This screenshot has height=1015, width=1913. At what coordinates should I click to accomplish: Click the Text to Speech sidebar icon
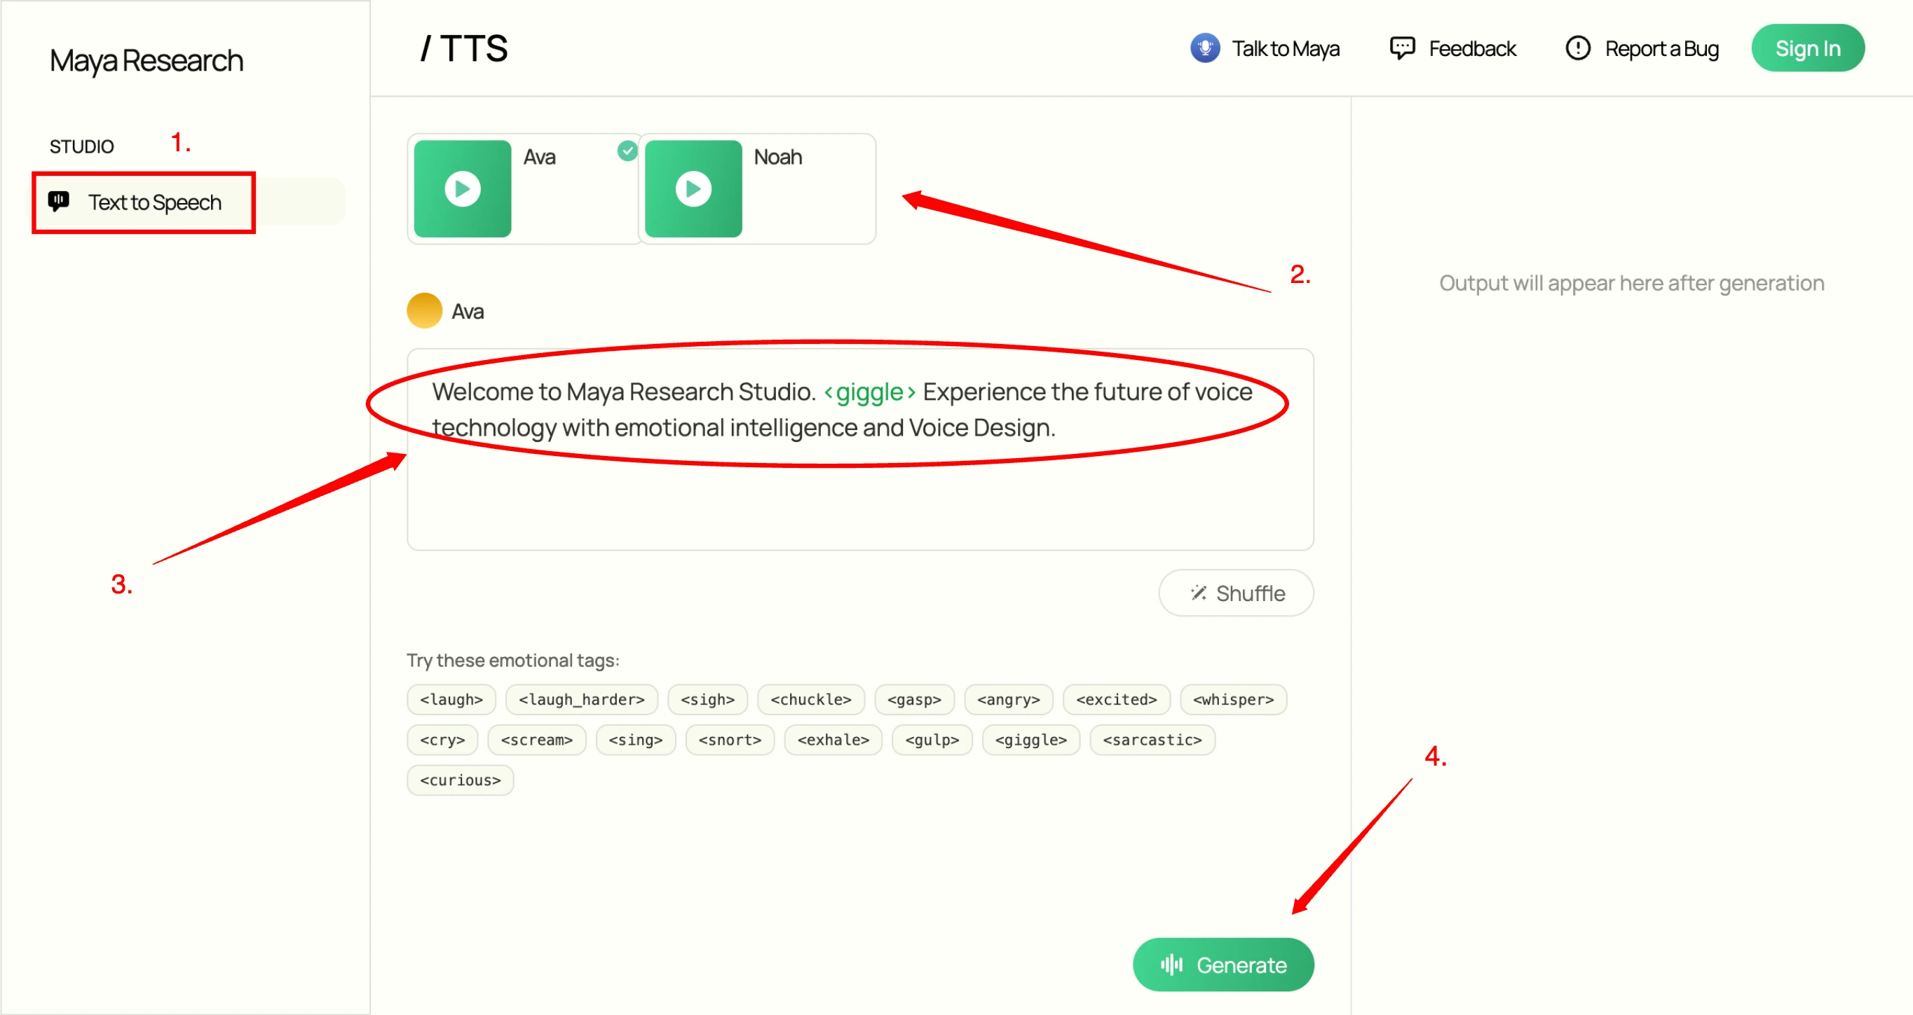59,201
